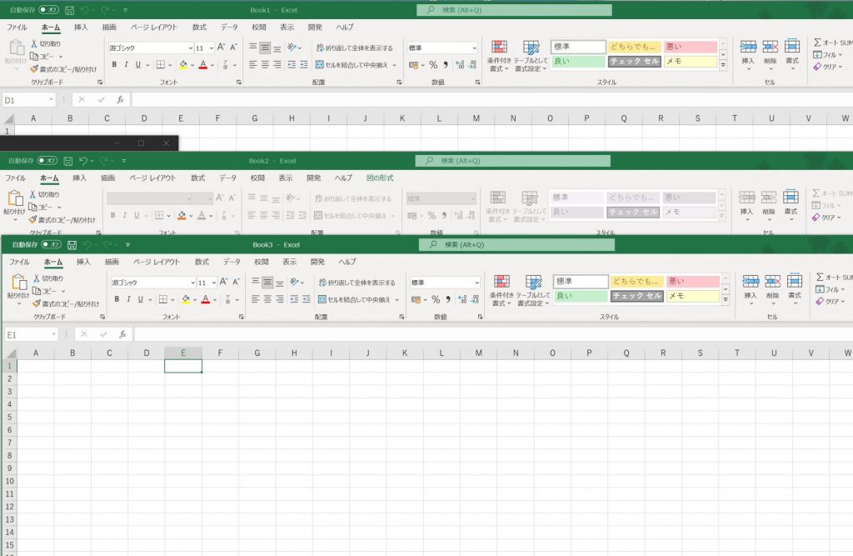This screenshot has width=853, height=556.
Task: Pick fill color bucket in Book3
Action: tap(186, 299)
